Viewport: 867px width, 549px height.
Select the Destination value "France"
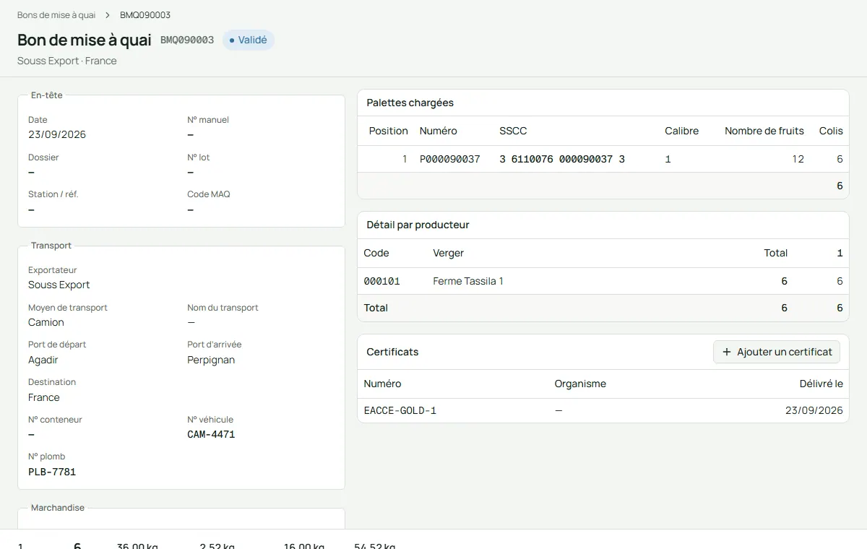44,397
